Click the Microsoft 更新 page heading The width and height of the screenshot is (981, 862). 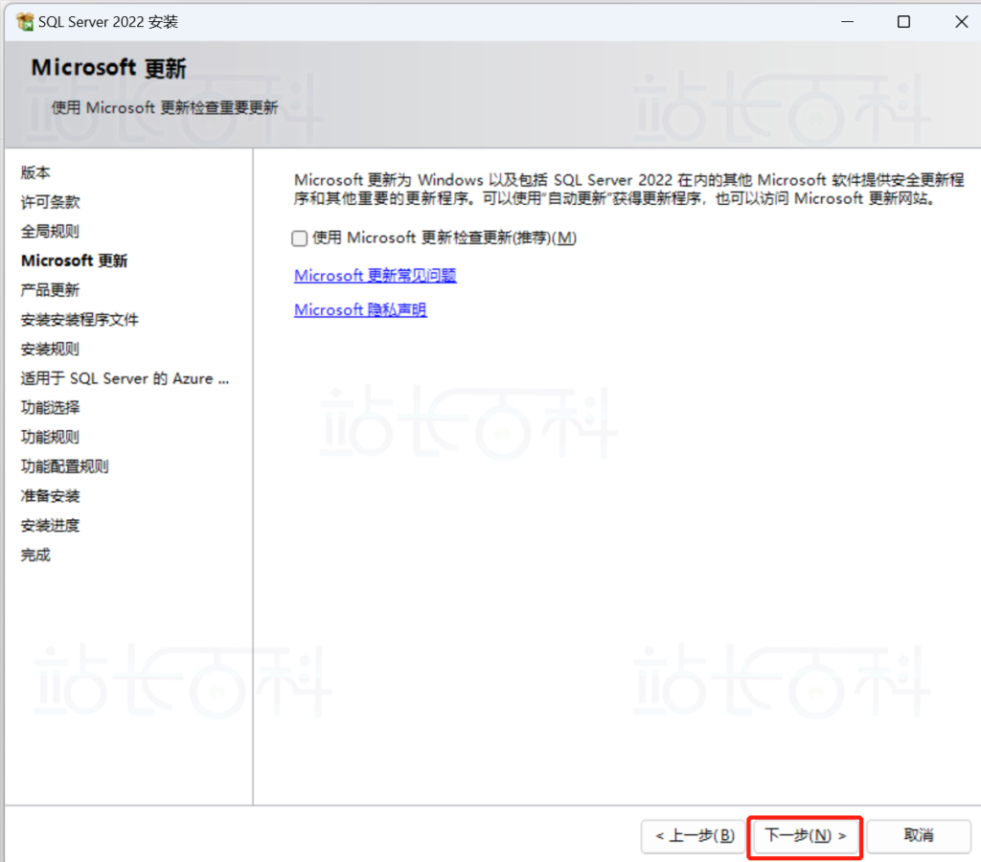click(x=109, y=68)
